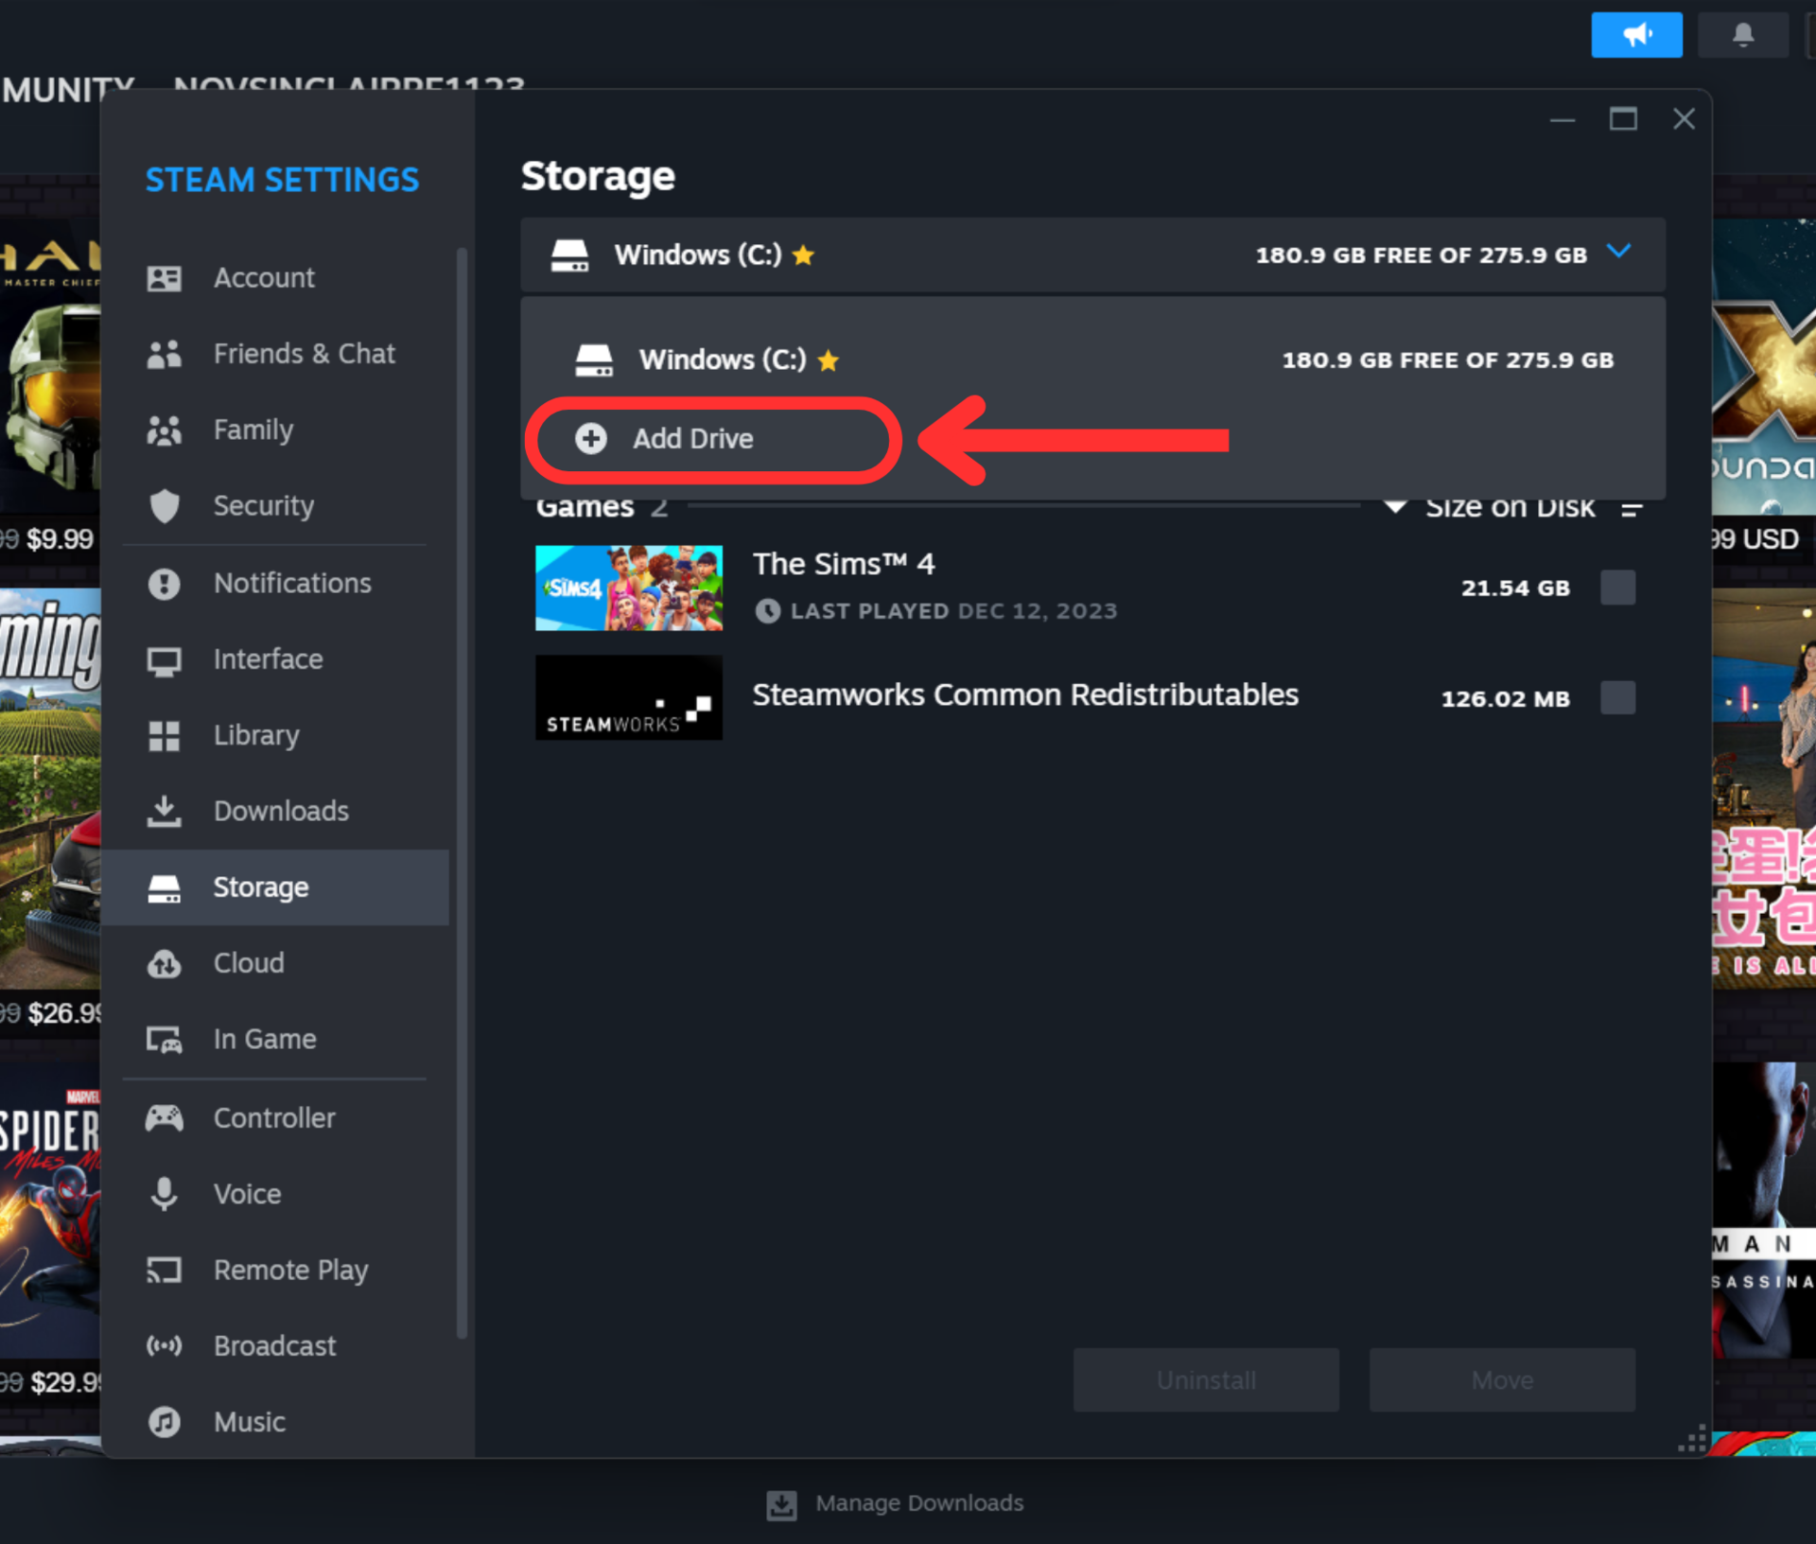Open the Downloads settings section
This screenshot has height=1544, width=1816.
[x=280, y=811]
